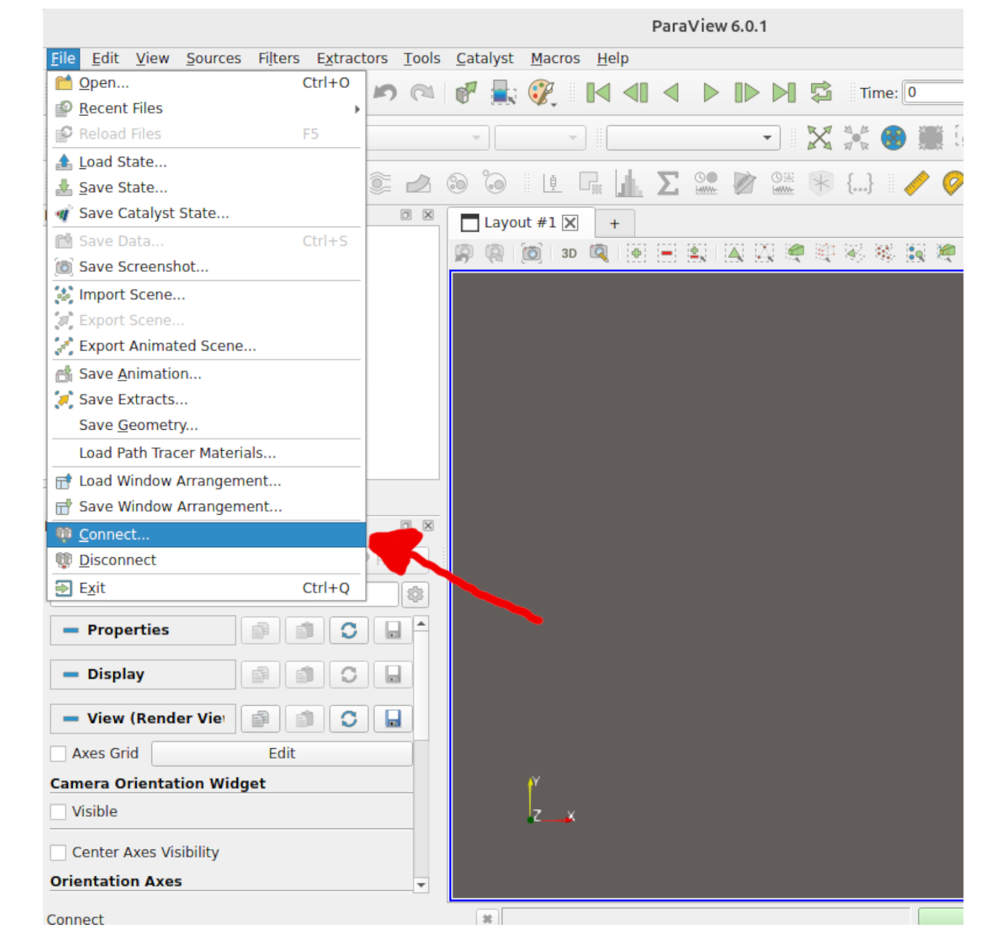Click the Edit Color Map palette icon

[x=541, y=92]
